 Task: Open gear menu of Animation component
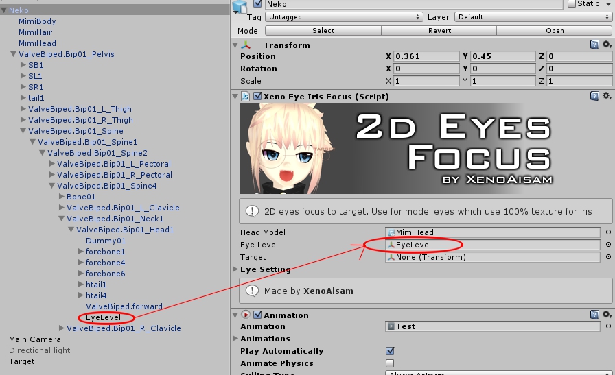605,315
